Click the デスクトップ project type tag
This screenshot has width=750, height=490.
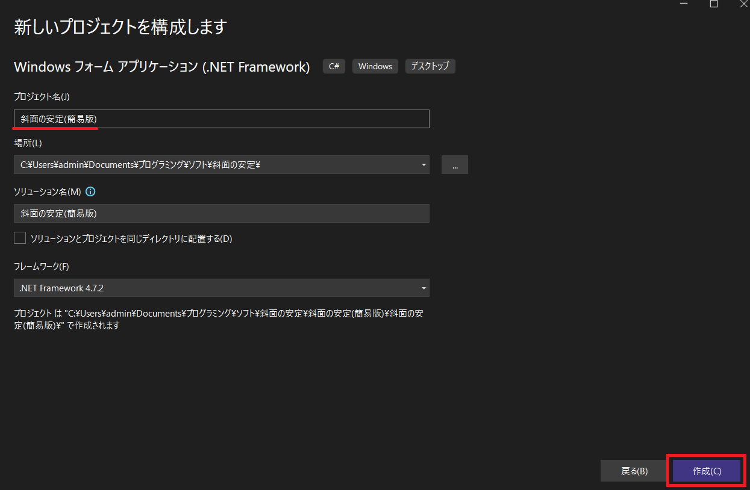tap(430, 66)
